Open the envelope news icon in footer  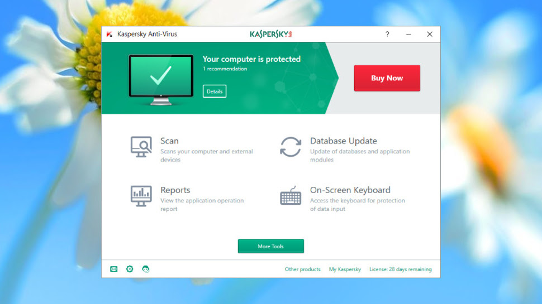pos(114,269)
